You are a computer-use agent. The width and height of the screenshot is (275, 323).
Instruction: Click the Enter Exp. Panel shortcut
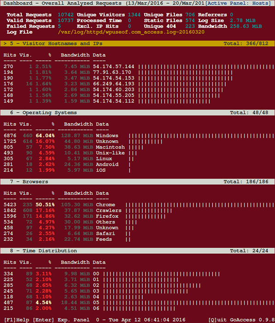[x=61, y=320]
